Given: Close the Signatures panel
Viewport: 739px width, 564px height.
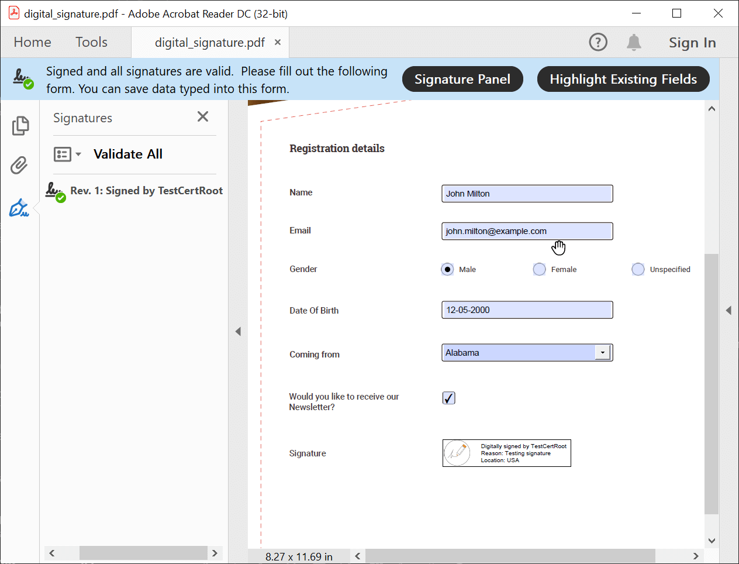Looking at the screenshot, I should click(x=203, y=117).
